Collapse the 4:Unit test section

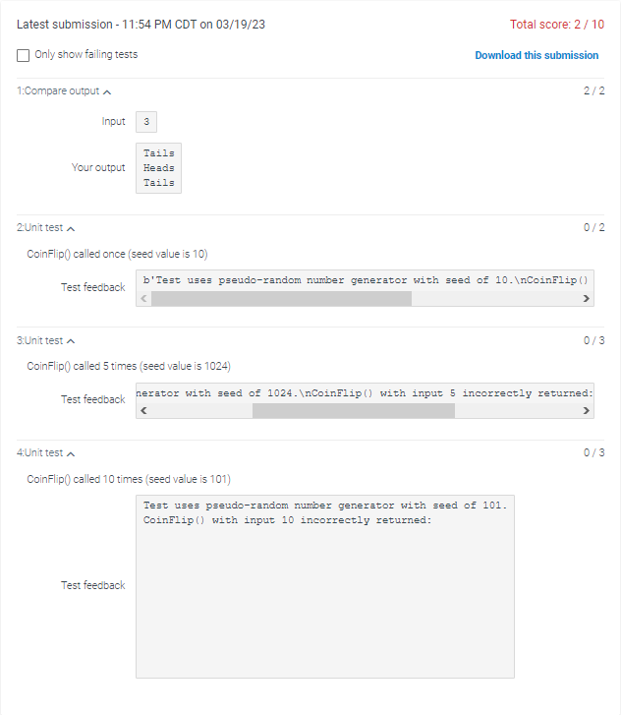coord(45,452)
